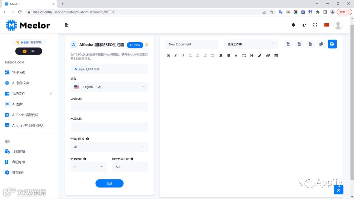Copy document contents icon

321,44
